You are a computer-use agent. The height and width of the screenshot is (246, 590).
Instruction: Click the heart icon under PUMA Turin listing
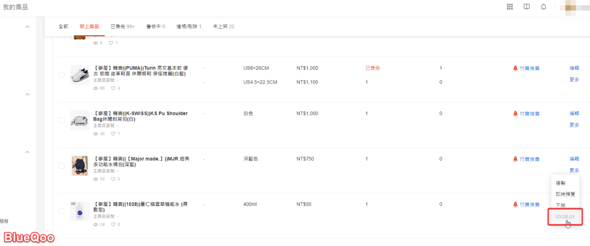112,88
